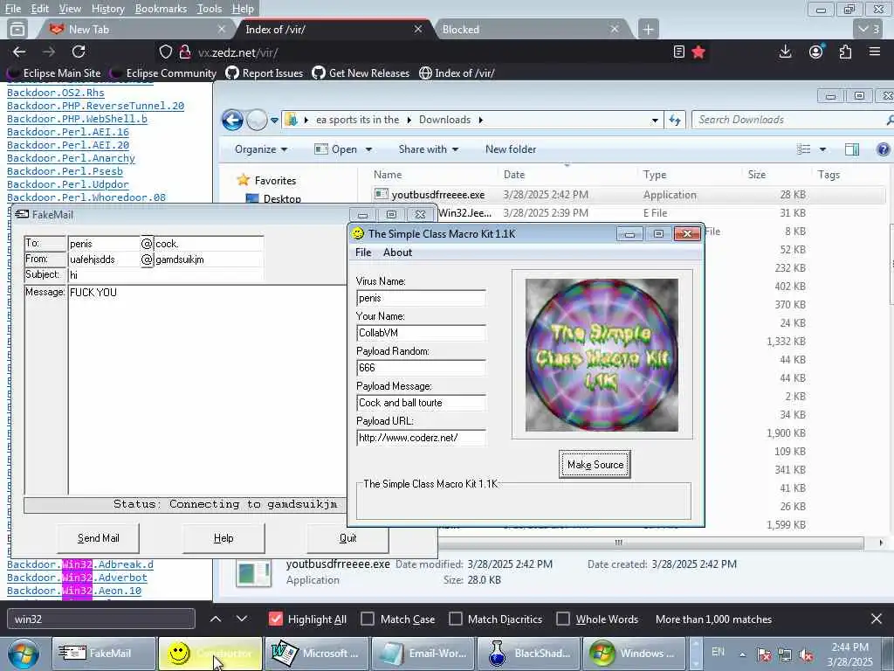Click New folder in Explorer toolbar
Screen dimensions: 894x671
[x=511, y=149]
